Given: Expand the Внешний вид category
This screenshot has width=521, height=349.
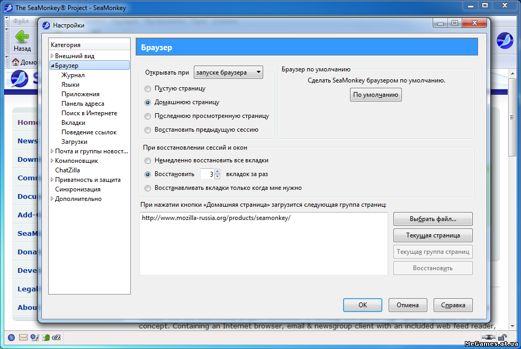Looking at the screenshot, I should pyautogui.click(x=52, y=56).
